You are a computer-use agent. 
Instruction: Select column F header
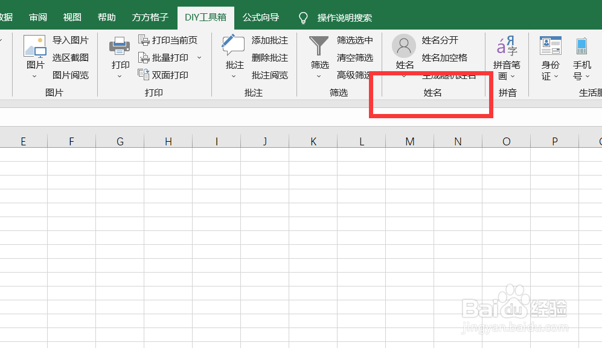coord(71,142)
